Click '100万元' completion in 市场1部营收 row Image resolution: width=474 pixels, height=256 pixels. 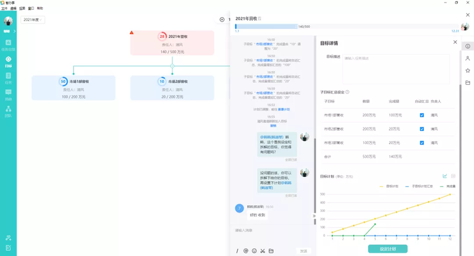[395, 115]
